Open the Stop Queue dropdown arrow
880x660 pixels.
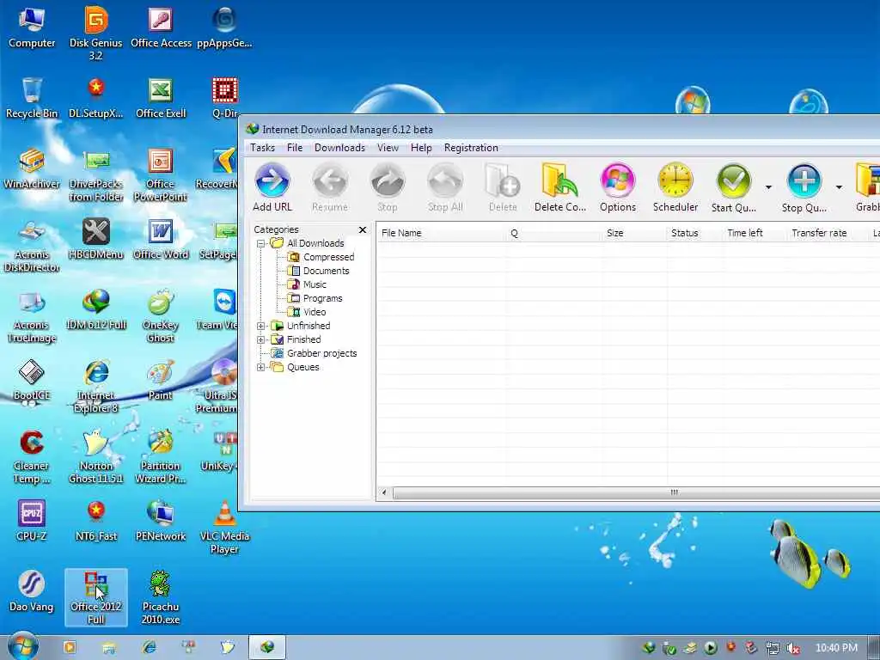[839, 186]
